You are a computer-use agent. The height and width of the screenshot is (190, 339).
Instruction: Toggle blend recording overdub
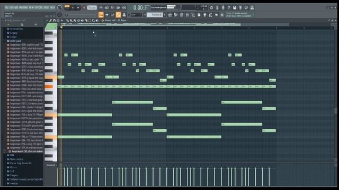[x=118, y=7]
